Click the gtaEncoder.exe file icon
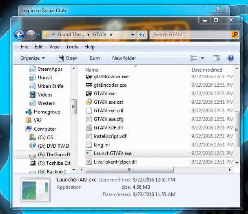Screen dimensions: 248x214 pyautogui.click(x=89, y=85)
